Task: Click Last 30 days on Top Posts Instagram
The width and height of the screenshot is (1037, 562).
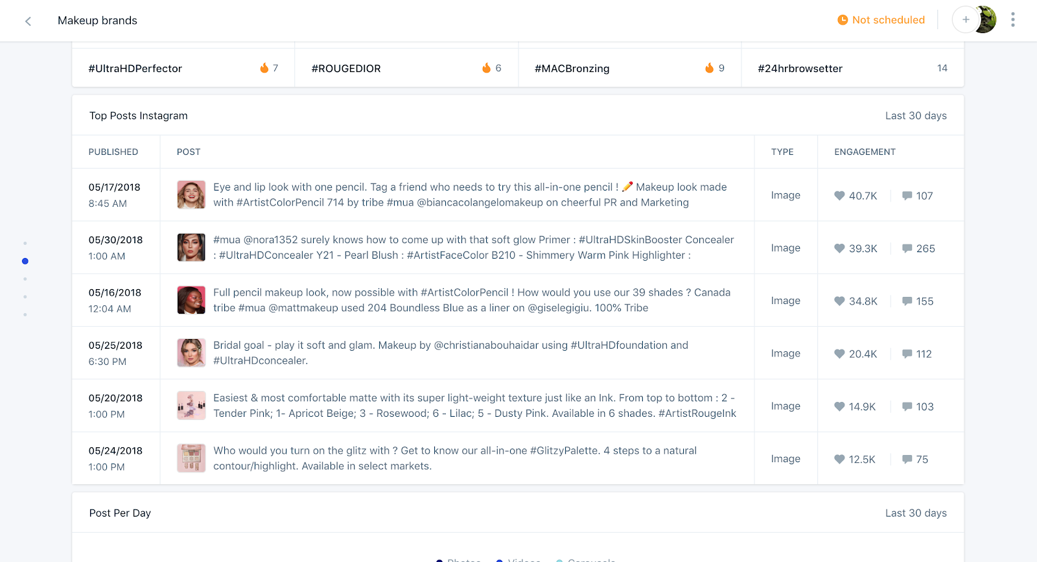Action: point(916,115)
